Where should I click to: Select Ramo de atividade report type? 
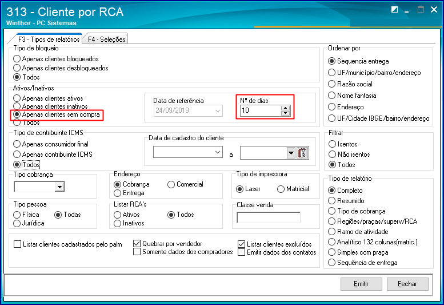point(358,232)
